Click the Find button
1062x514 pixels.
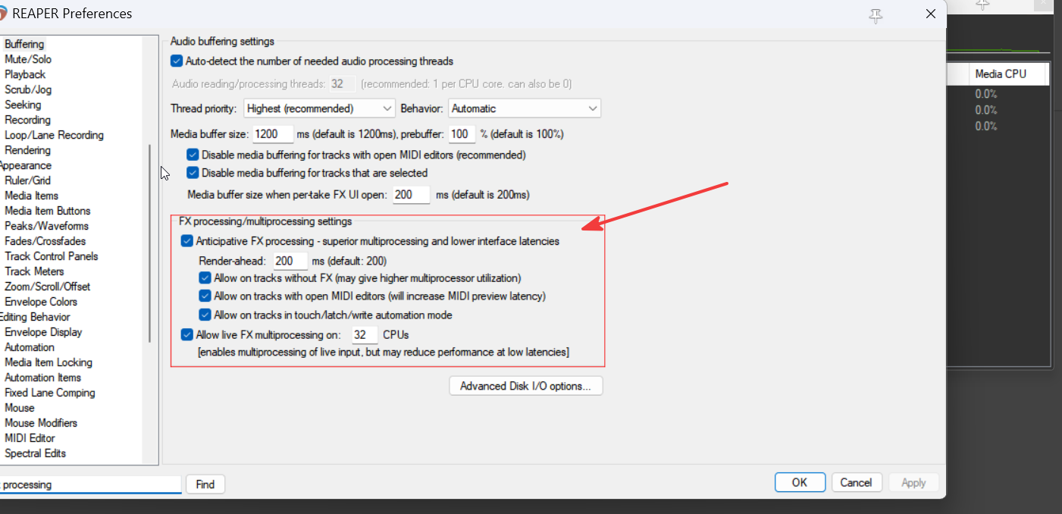coord(205,484)
